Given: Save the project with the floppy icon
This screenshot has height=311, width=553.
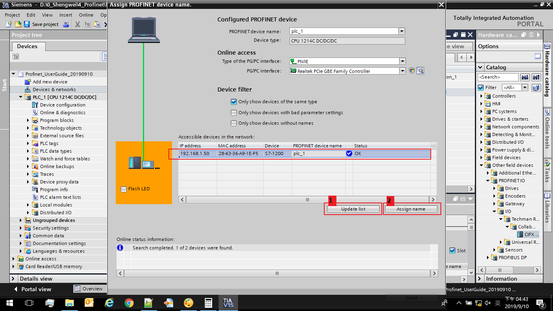Looking at the screenshot, I should coord(28,24).
